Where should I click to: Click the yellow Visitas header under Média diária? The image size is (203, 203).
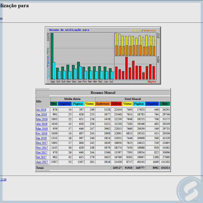click(x=89, y=104)
